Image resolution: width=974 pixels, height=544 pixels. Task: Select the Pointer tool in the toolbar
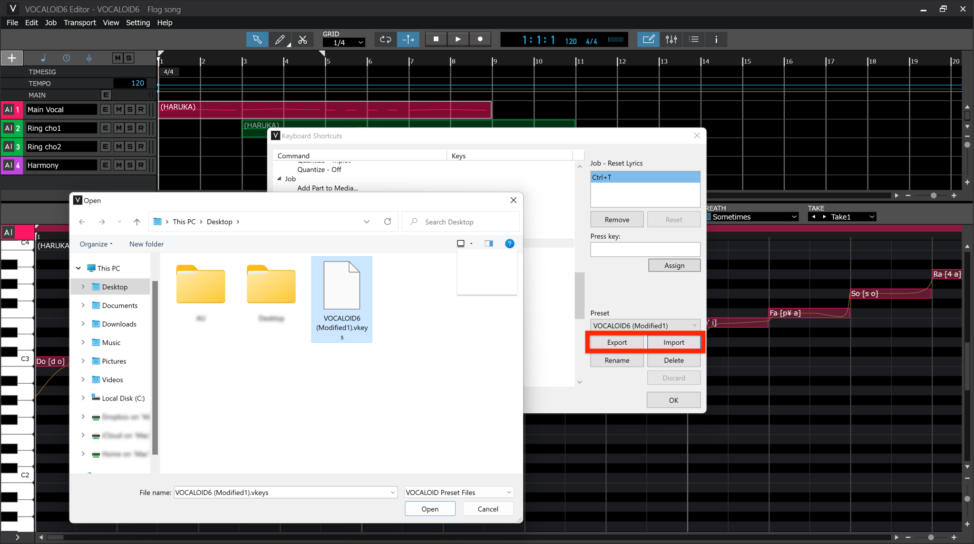[257, 39]
